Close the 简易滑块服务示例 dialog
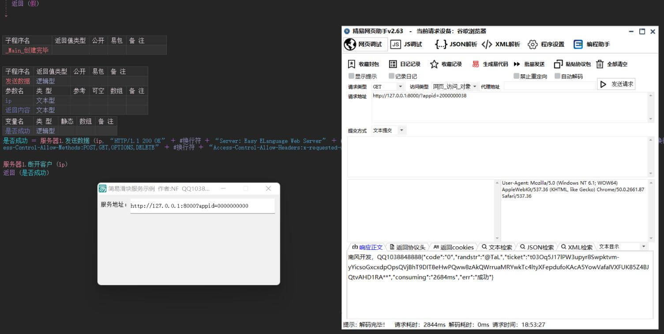The height and width of the screenshot is (334, 664). pyautogui.click(x=268, y=189)
